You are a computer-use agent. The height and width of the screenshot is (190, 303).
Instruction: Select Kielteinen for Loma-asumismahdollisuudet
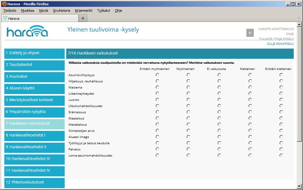[x=250, y=155]
